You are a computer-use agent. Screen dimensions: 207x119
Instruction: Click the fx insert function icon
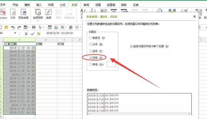click(39, 34)
